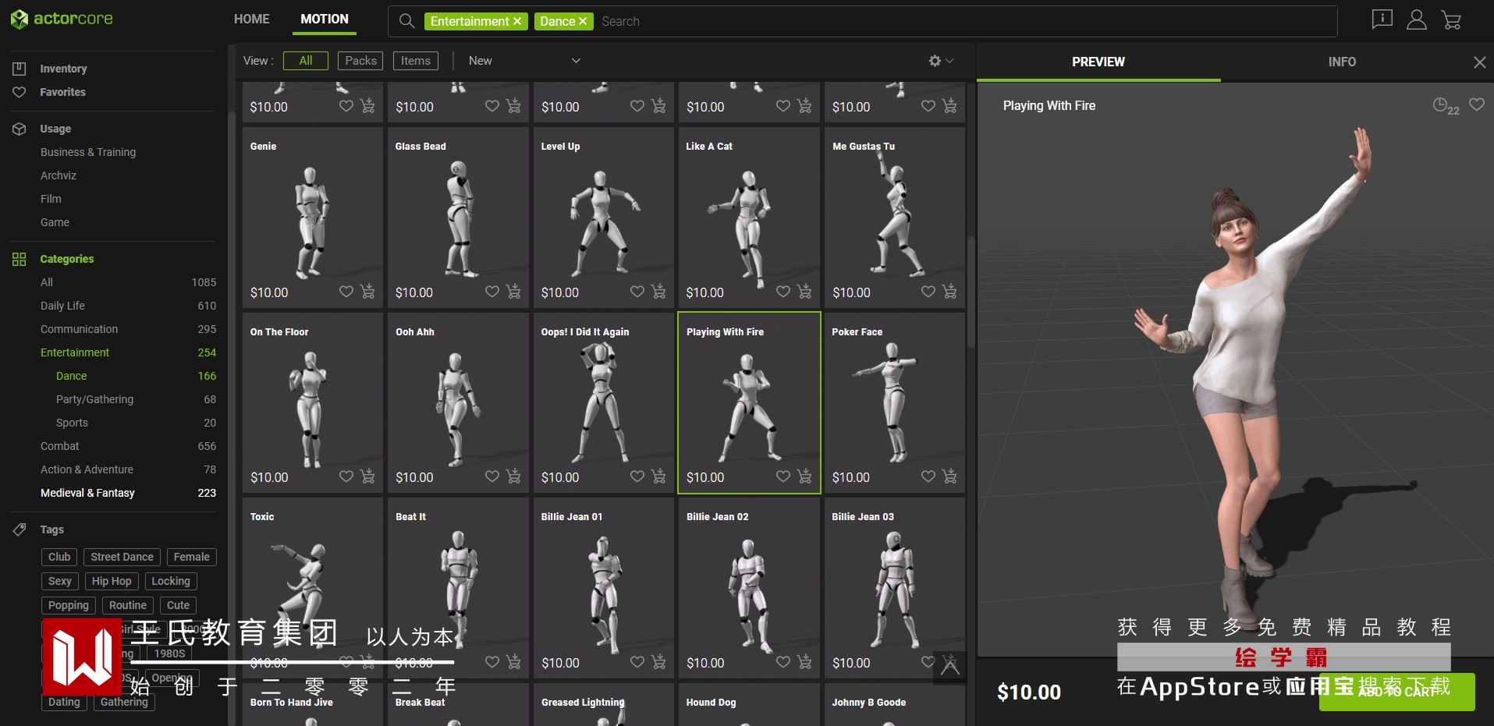Open the feedback message icon
Viewport: 1494px width, 726px height.
click(x=1382, y=19)
